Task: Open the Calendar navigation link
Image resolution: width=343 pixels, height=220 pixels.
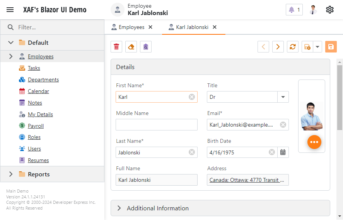Action: point(38,91)
